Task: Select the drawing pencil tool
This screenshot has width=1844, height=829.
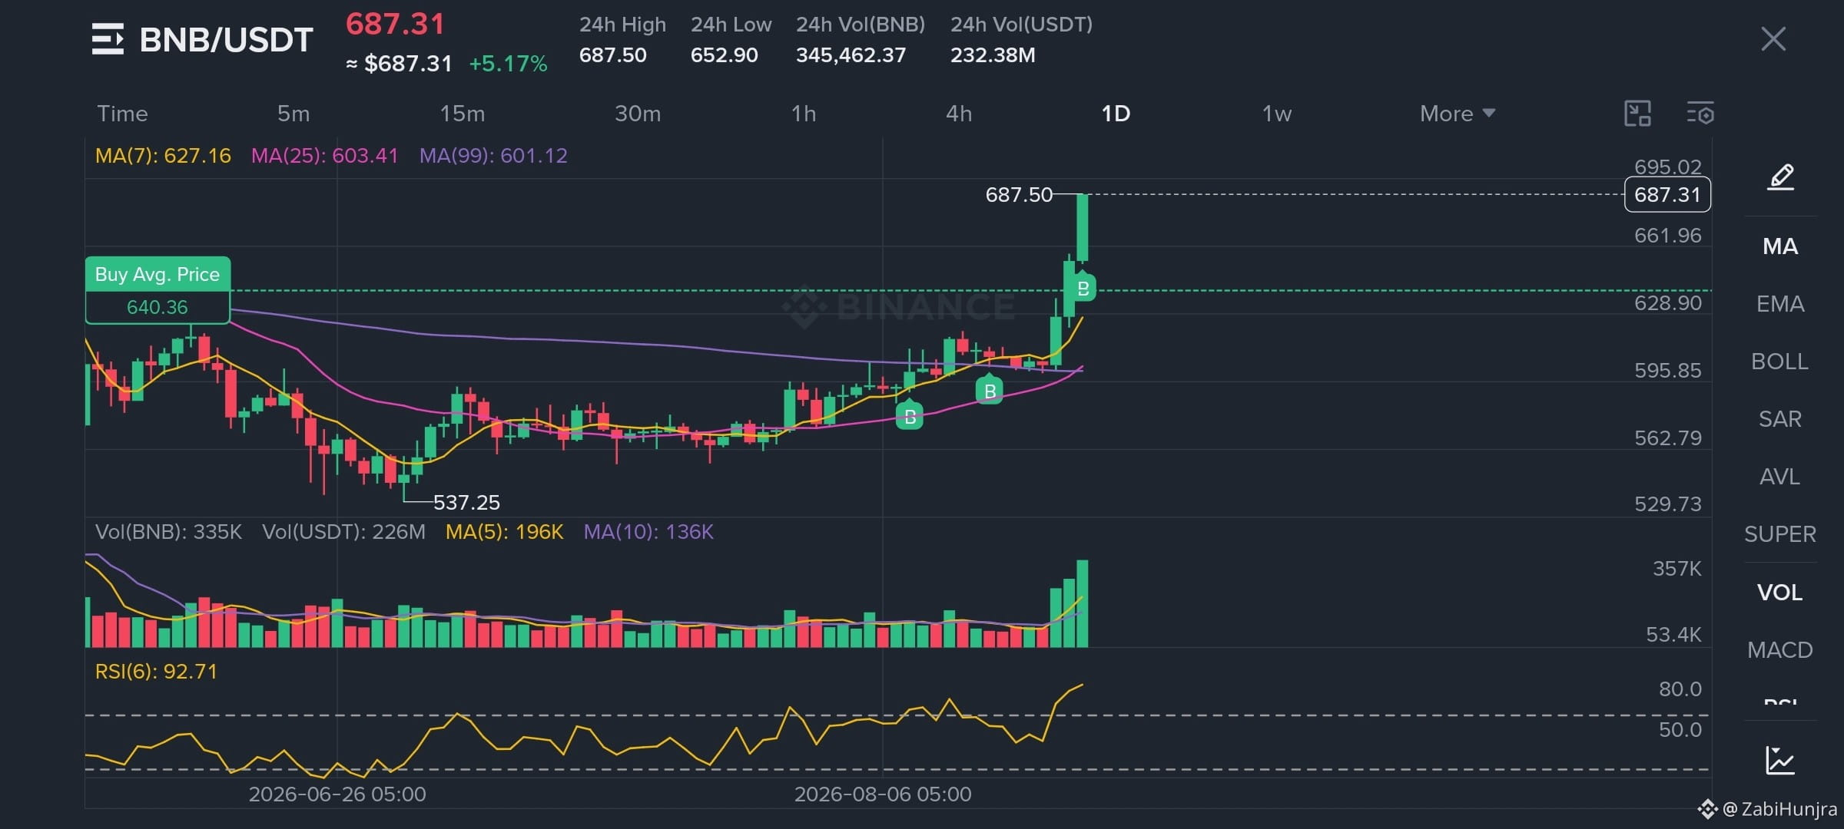Action: coord(1780,177)
